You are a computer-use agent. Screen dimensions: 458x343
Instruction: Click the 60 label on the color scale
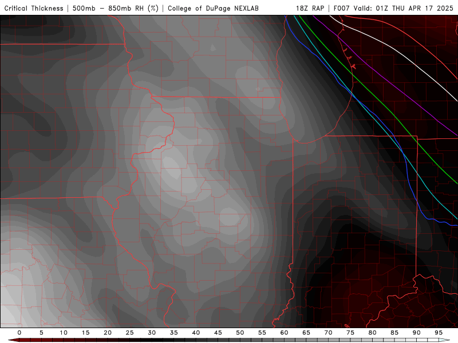coord(284,333)
